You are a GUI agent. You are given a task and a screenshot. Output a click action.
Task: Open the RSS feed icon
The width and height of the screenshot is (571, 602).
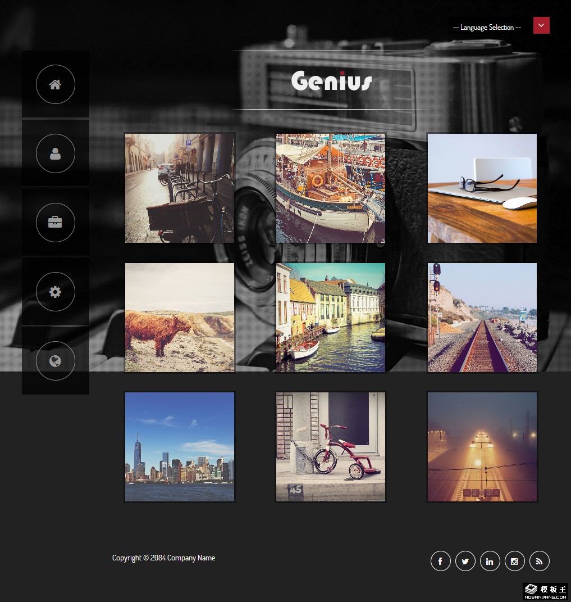point(539,561)
